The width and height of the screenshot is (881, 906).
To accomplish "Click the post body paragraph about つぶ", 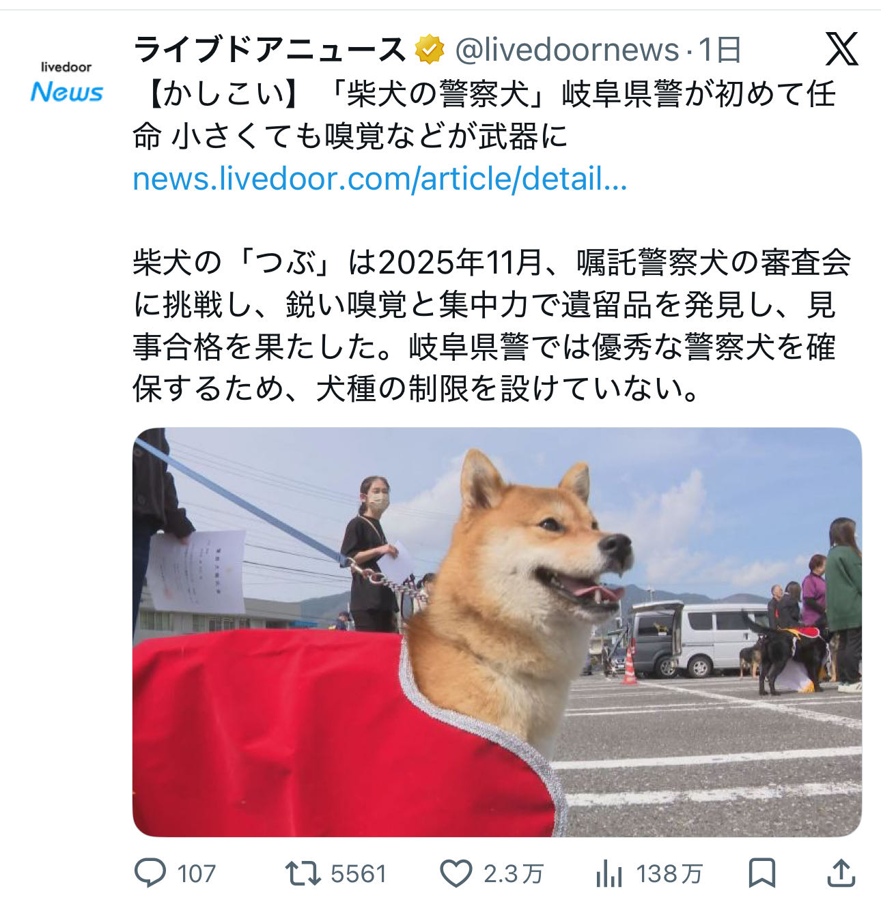I will 492,326.
